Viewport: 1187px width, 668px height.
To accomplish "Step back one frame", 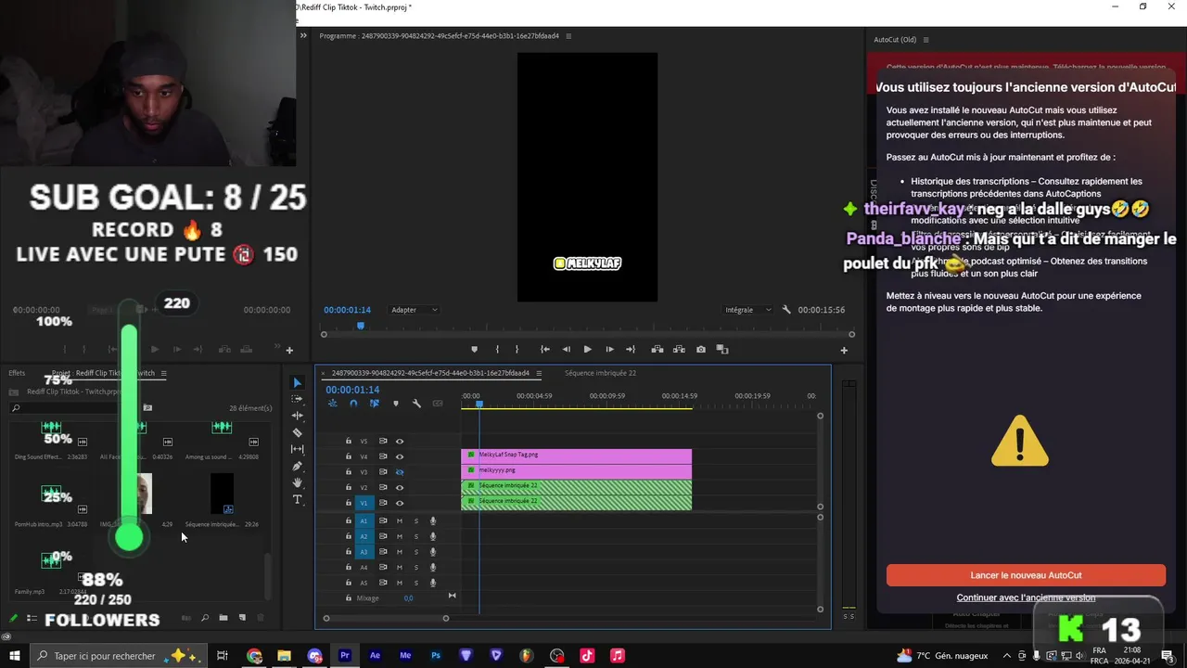I will point(566,350).
